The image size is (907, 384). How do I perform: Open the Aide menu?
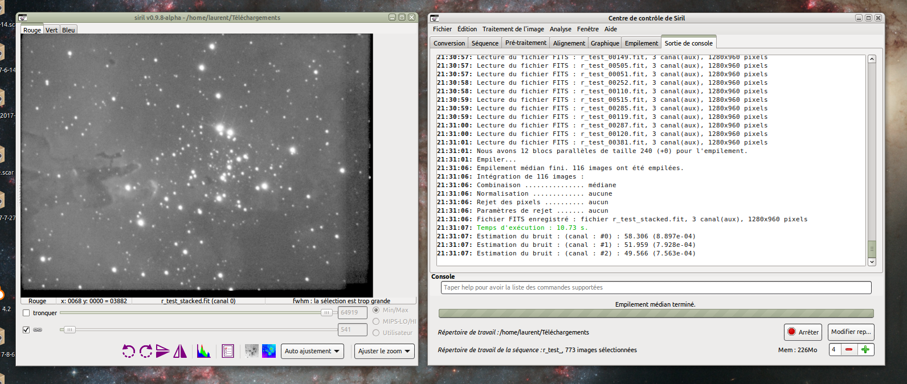tap(611, 29)
